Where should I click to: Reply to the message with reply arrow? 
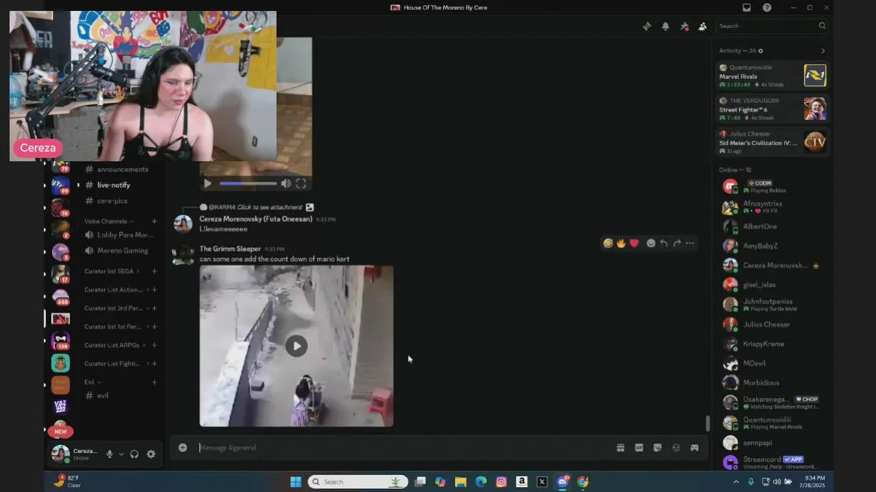[x=664, y=243]
